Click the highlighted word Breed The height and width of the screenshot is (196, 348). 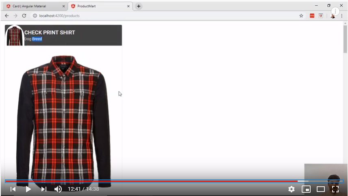37,39
